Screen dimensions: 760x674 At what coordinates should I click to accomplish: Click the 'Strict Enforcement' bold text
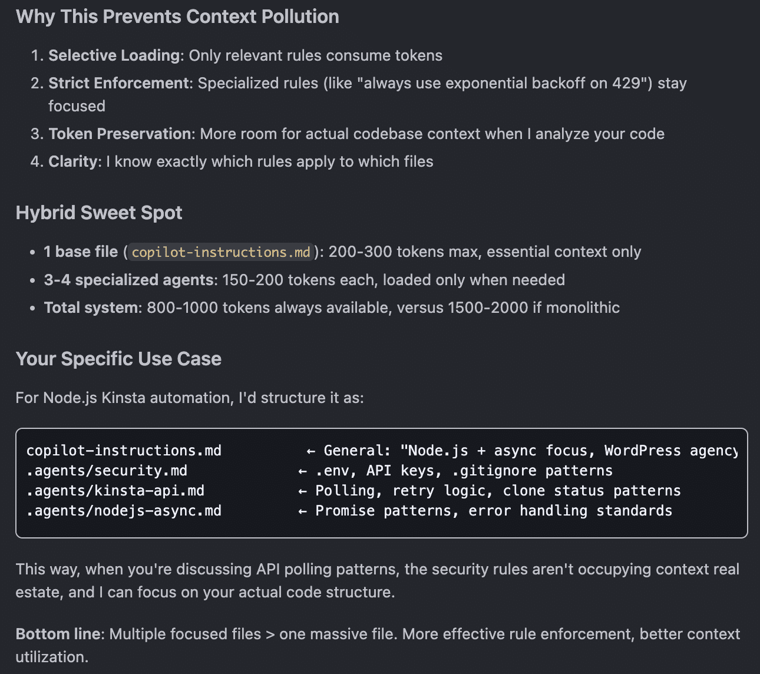coord(118,83)
